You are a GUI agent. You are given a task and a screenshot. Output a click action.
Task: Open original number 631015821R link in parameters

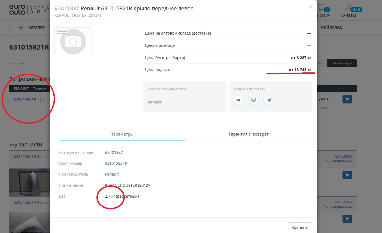(x=116, y=163)
